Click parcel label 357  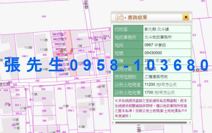tap(101, 114)
